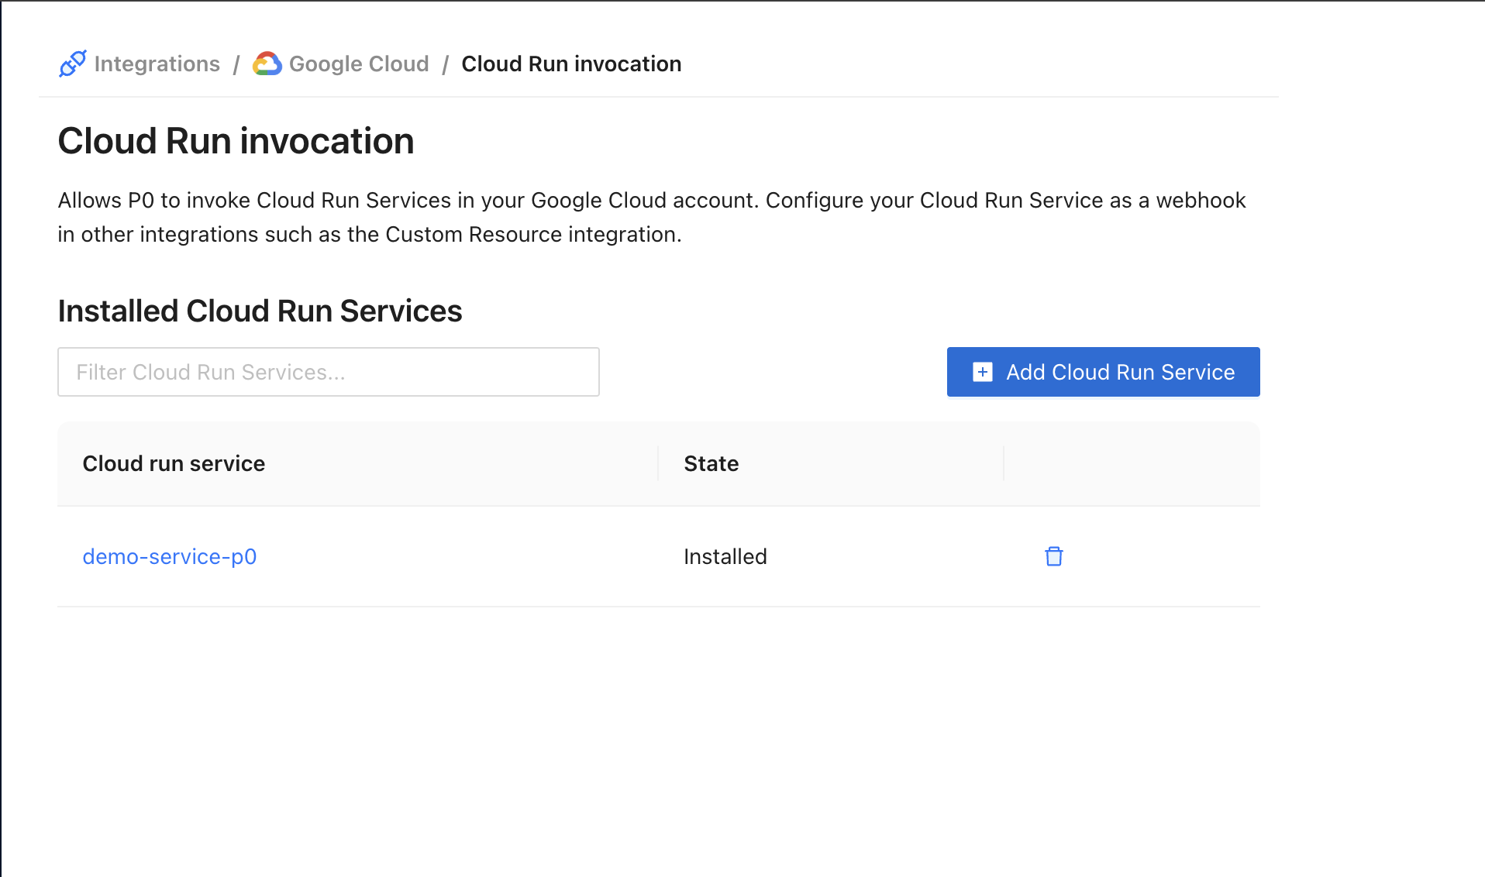Image resolution: width=1485 pixels, height=877 pixels.
Task: Click the Google Cloud logo icon
Action: [x=267, y=64]
